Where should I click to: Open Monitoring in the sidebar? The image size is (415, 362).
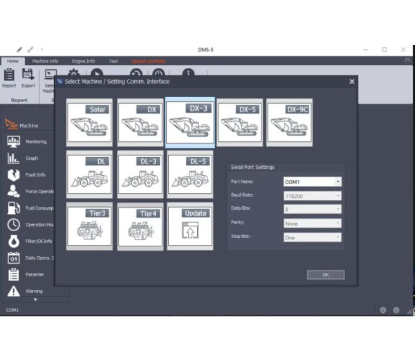[36, 141]
